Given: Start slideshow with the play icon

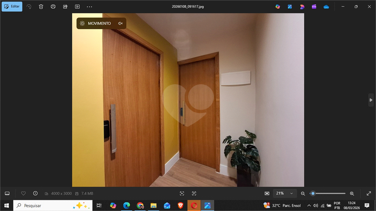Looking at the screenshot, I should point(77,7).
